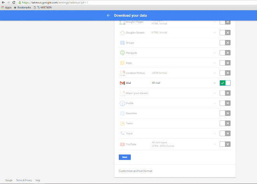Click the YouTube icon
Image resolution: width=257 pixels, height=184 pixels.
[x=122, y=144]
